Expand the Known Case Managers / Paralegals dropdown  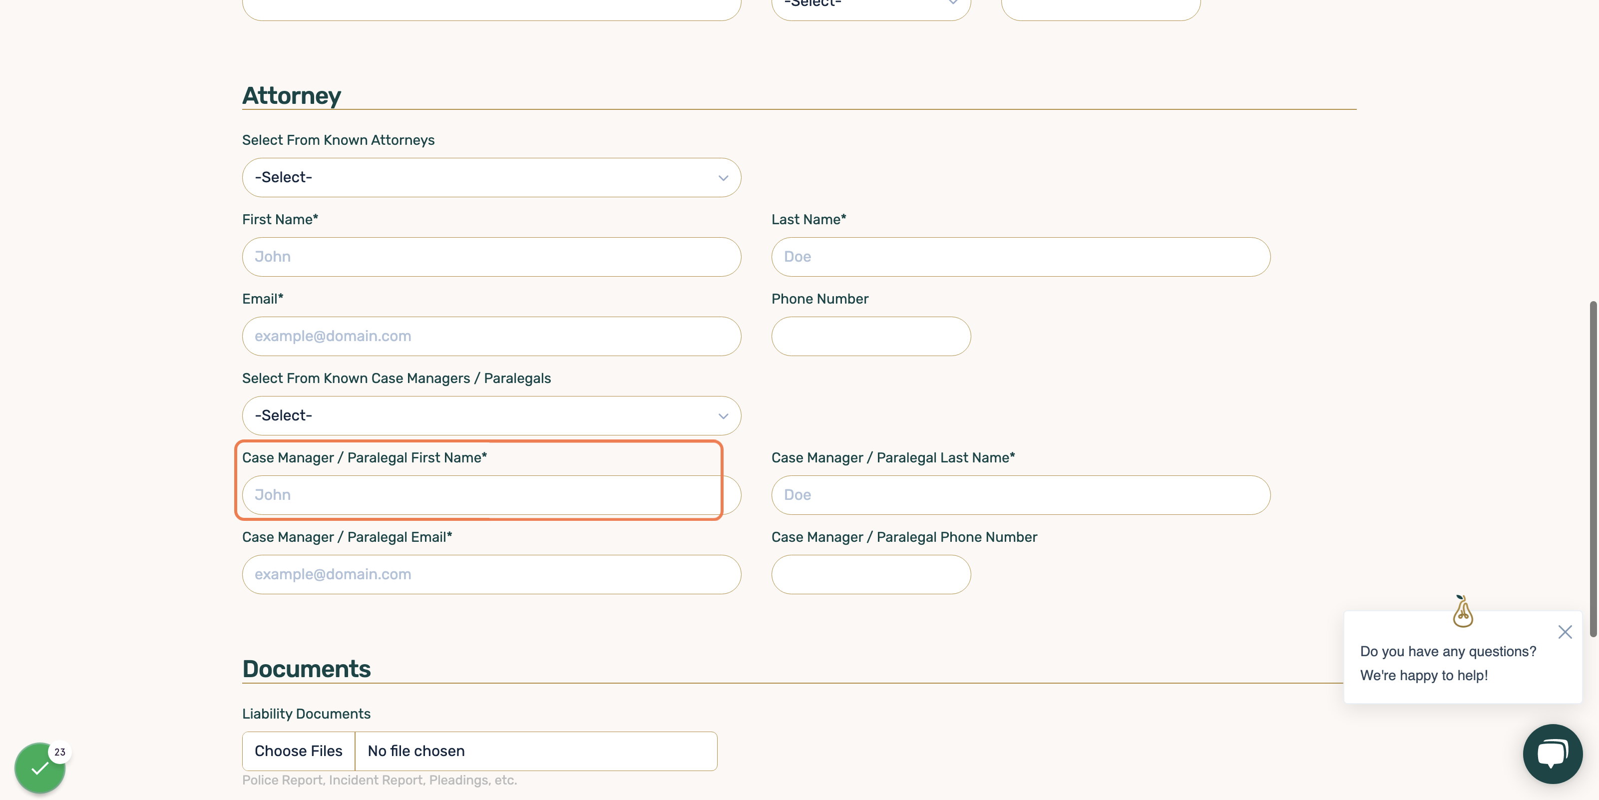click(x=491, y=415)
